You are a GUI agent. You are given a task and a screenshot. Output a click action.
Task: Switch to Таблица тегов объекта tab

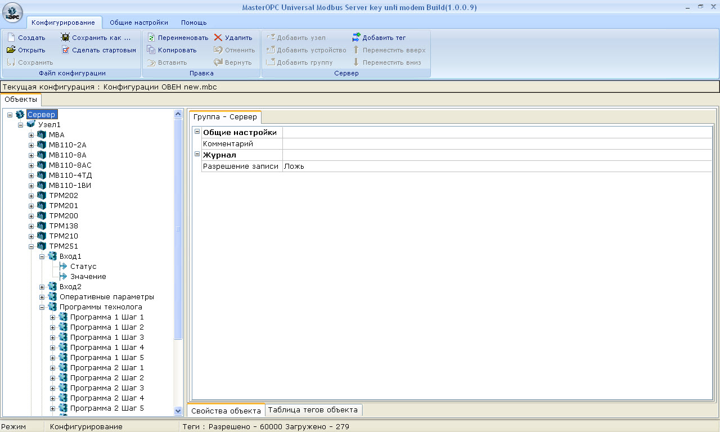point(314,409)
